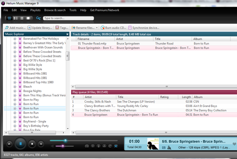
Task: Click the Barenaked For The Holidays album icon
Action: pos(20,39)
